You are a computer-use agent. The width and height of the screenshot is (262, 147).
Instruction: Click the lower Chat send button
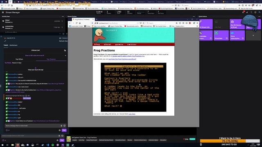(x=62, y=140)
